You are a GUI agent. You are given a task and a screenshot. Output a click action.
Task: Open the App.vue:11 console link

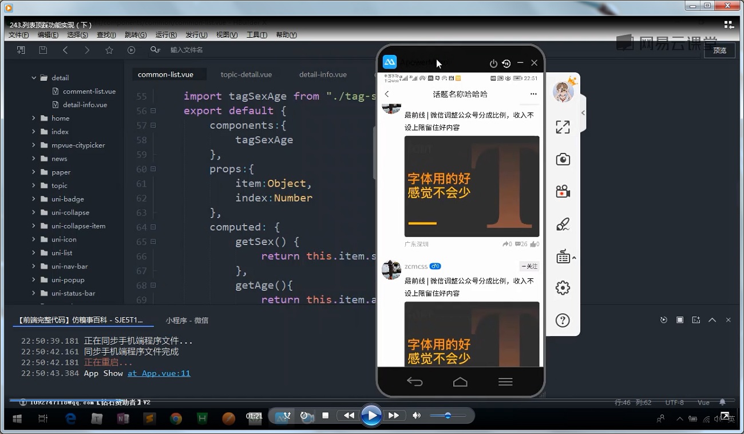(159, 373)
